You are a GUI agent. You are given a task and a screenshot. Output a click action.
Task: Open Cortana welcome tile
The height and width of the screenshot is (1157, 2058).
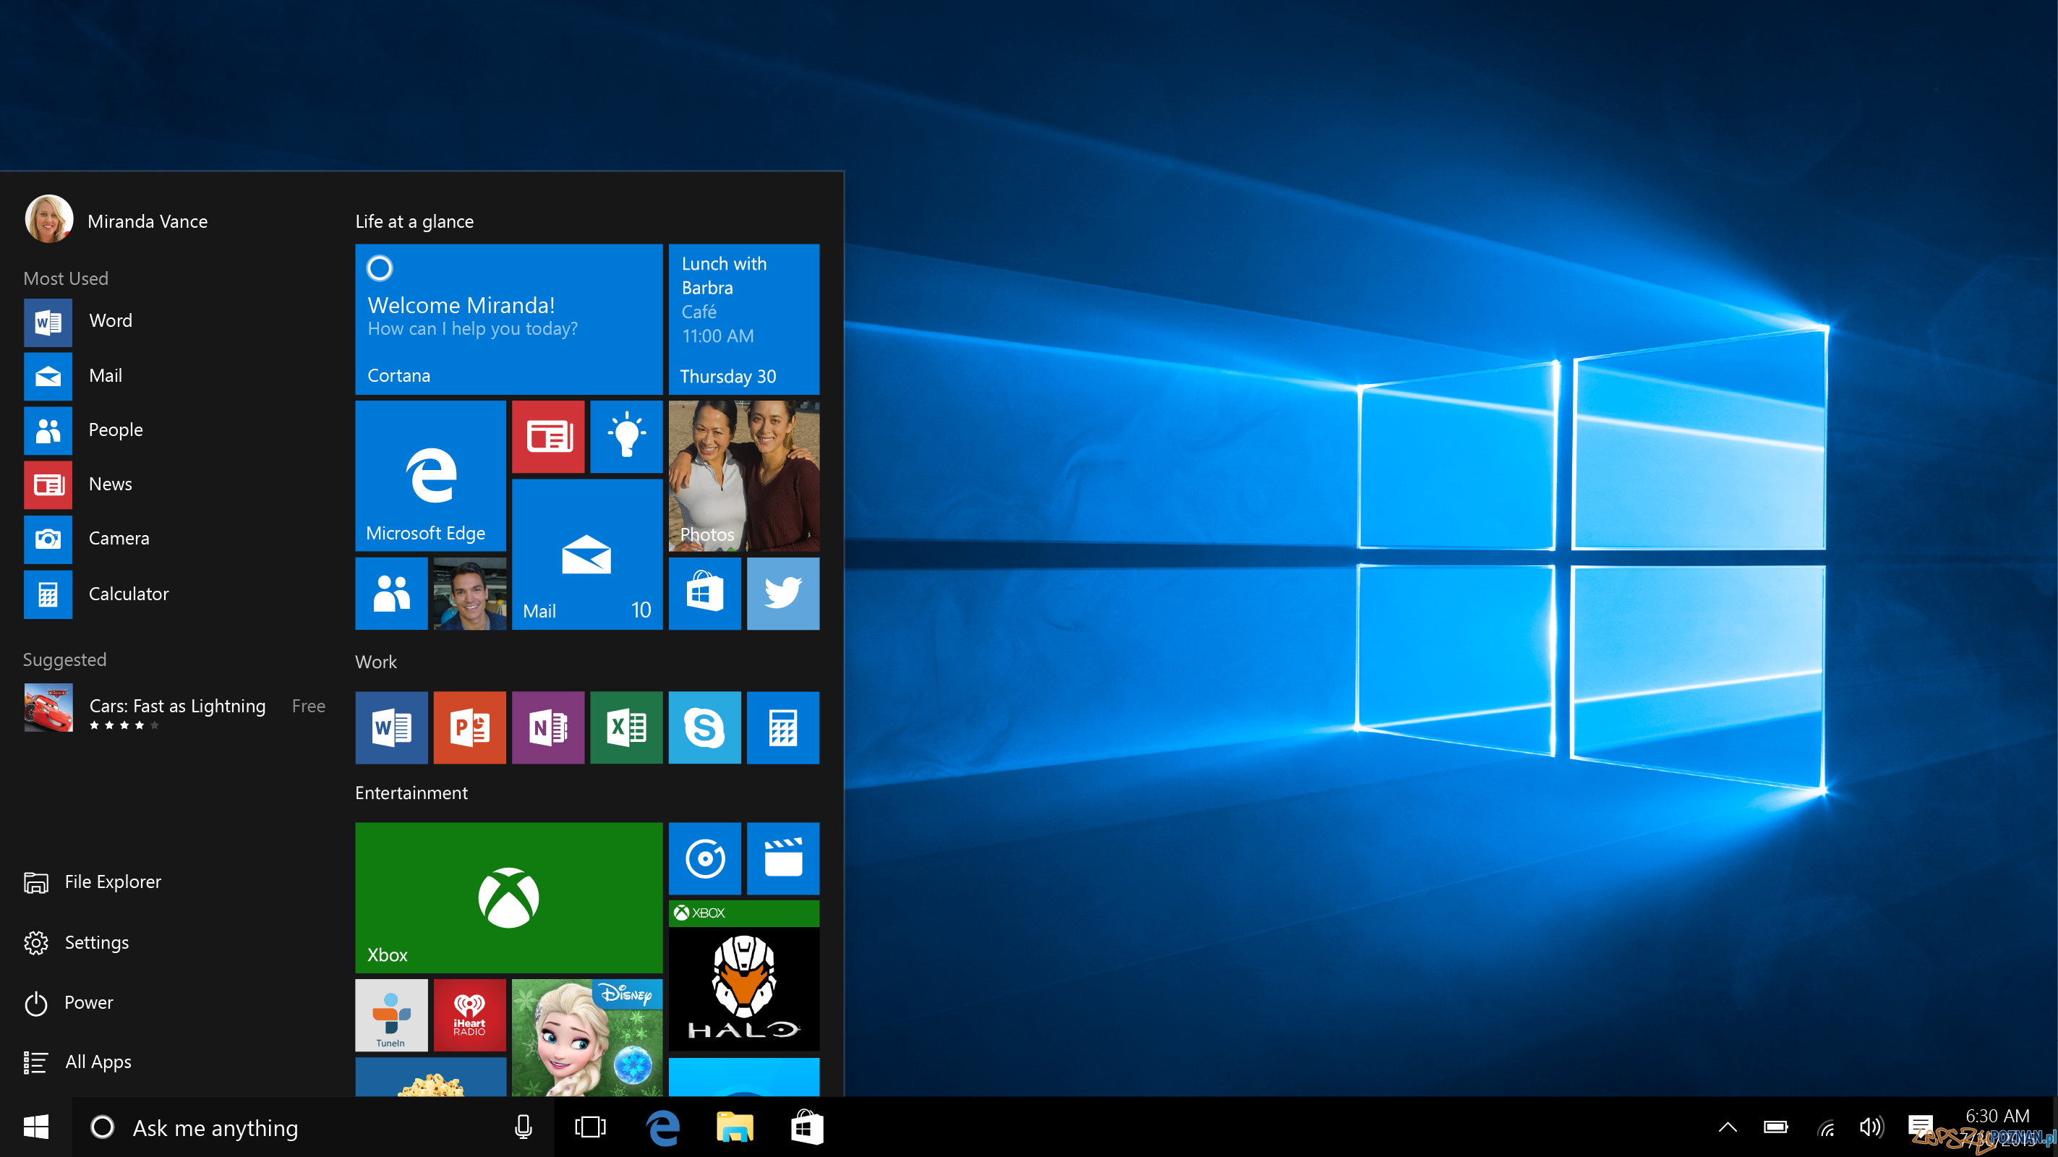pos(506,318)
